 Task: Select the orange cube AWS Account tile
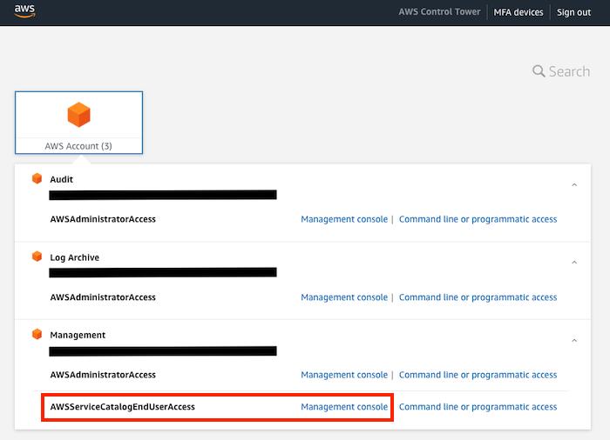tap(78, 123)
